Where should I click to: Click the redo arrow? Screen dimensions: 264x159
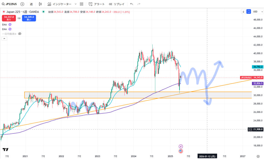click(139, 4)
